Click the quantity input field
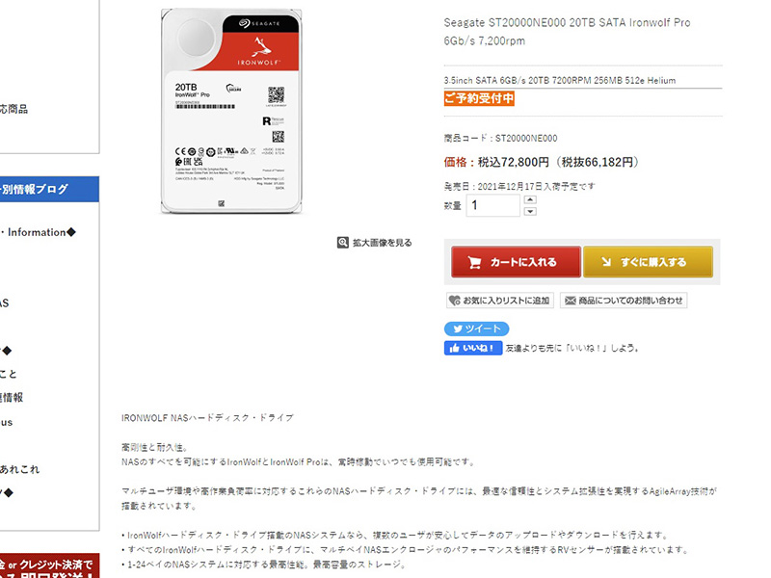 (x=492, y=205)
